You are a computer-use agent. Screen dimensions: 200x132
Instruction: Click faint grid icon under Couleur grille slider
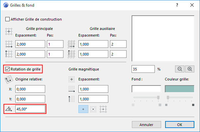166,105
